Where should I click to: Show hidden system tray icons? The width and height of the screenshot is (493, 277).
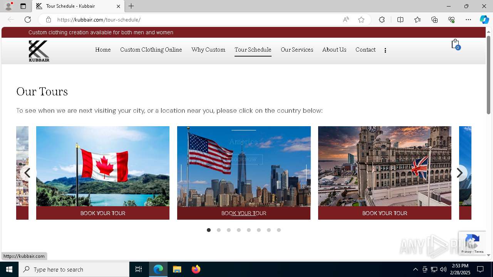tap(415, 269)
